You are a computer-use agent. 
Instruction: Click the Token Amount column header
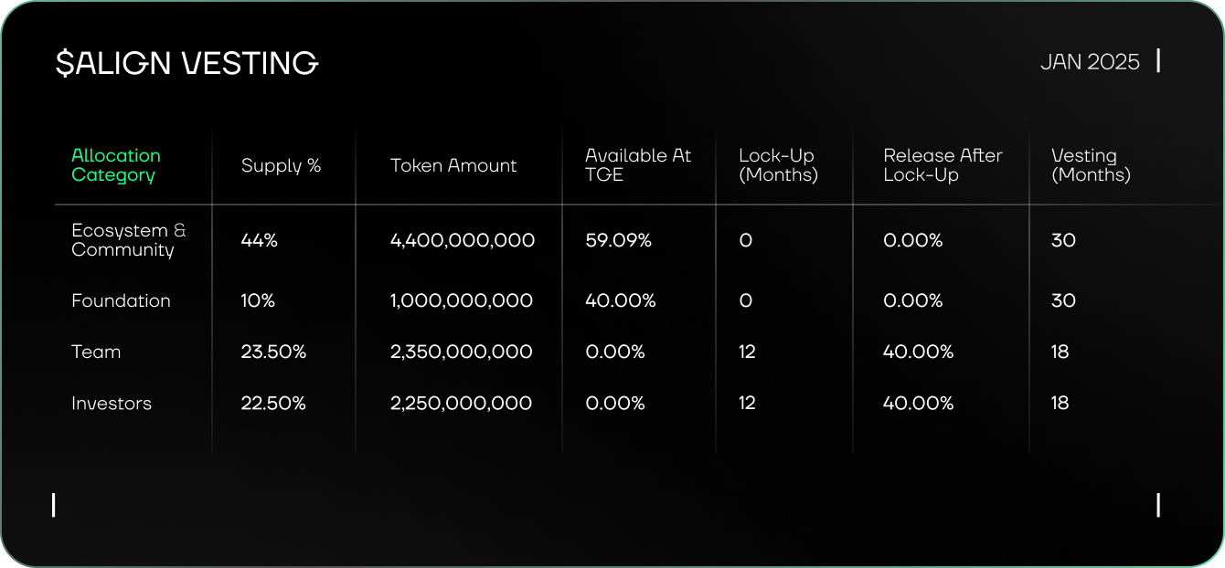coord(453,165)
